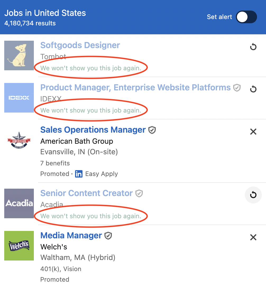Screen dimensions: 266x288
Task: Click verification badge on Product Manager listing
Action: [x=237, y=87]
